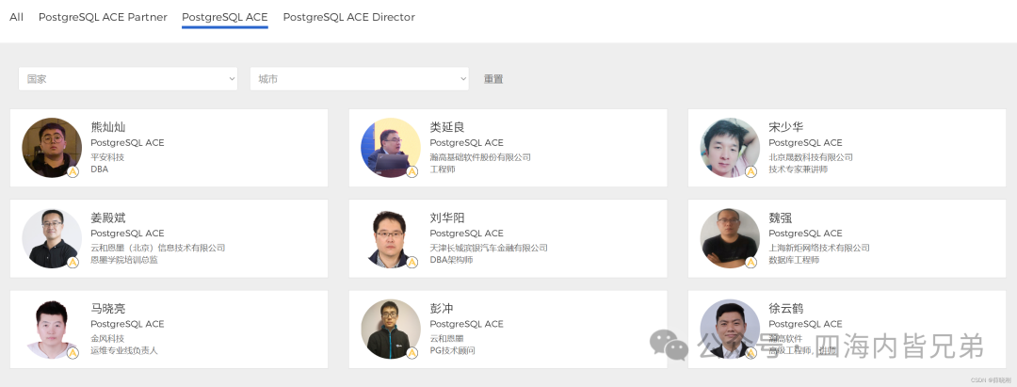Screen dimensions: 1017x387
Task: Click the ACE badge on 刘华阳's avatar
Action: tap(412, 263)
